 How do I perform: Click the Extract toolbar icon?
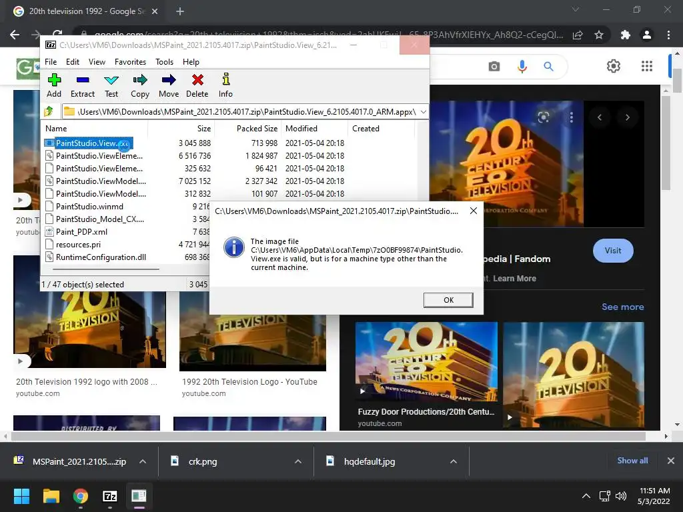pos(82,86)
